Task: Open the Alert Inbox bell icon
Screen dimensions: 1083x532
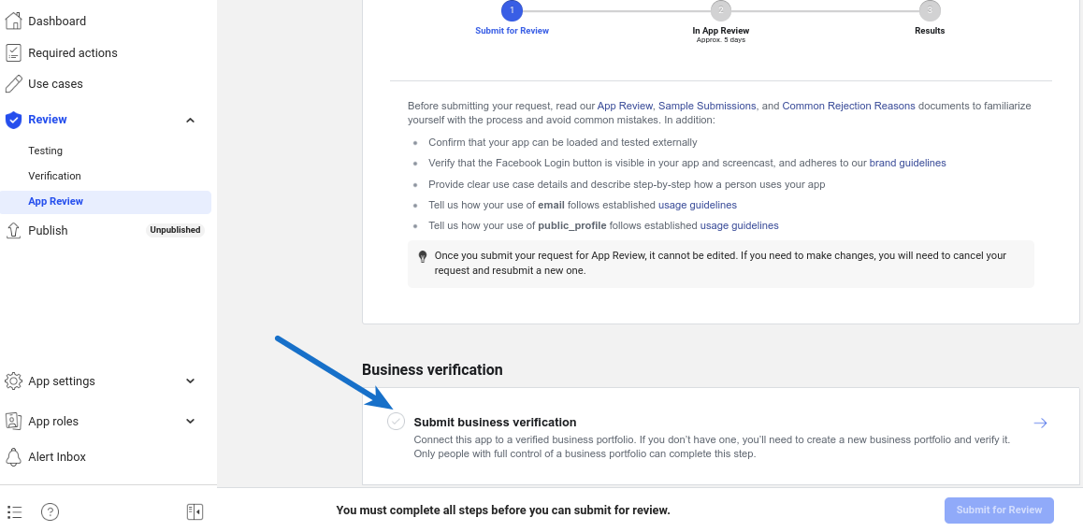Action: [14, 457]
